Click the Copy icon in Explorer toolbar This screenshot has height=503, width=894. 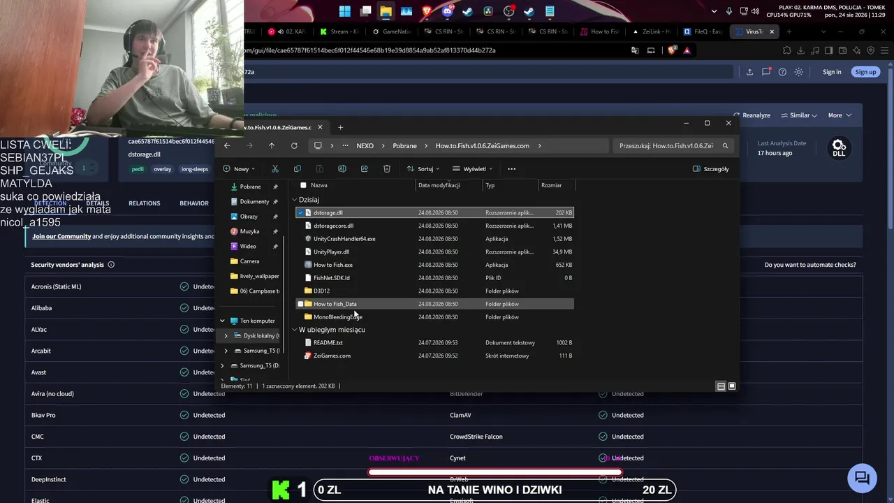(298, 168)
